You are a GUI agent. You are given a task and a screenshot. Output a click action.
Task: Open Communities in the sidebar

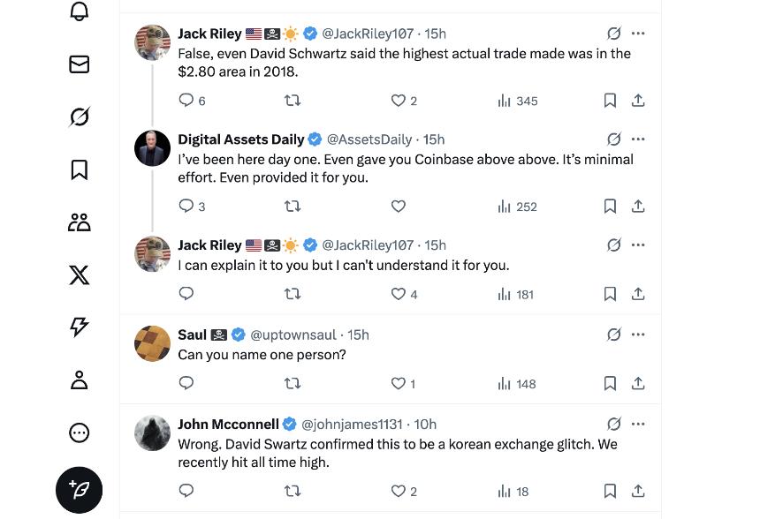pos(80,222)
